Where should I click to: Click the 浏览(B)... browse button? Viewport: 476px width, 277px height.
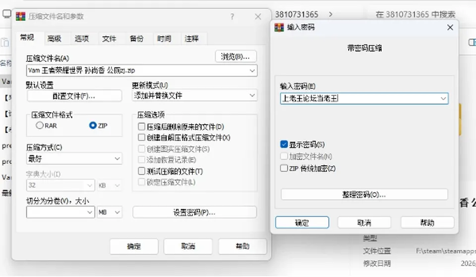click(x=236, y=56)
